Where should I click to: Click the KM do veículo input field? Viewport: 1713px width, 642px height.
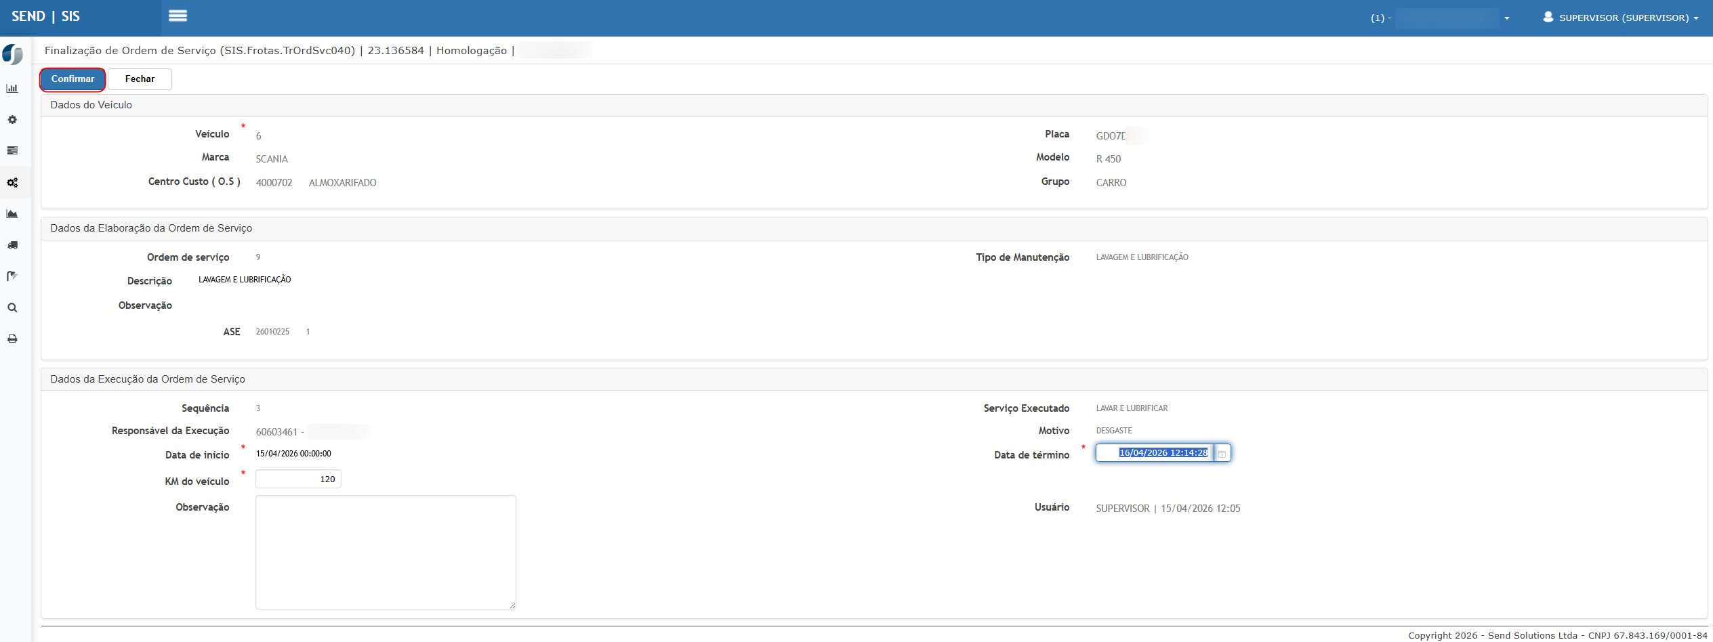pos(298,479)
